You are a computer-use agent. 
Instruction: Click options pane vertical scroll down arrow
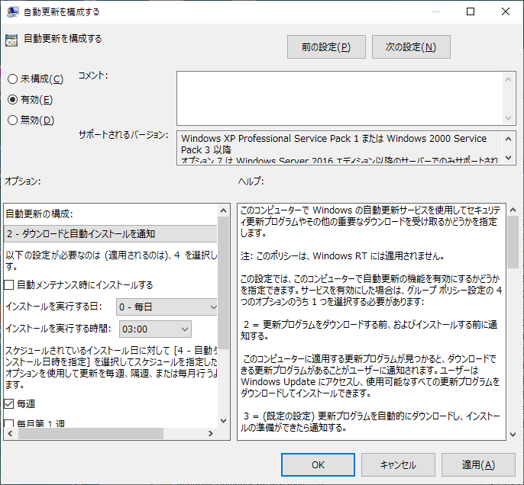[x=224, y=421]
